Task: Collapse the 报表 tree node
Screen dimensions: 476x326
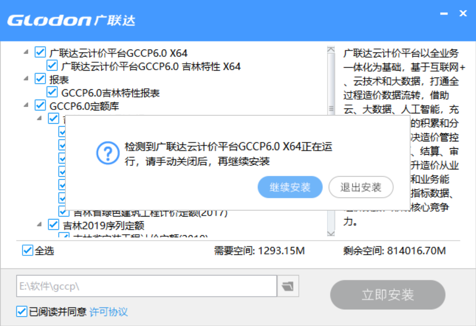Action: click(26, 79)
